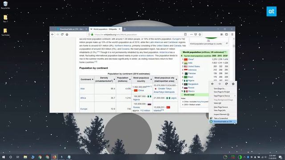Close the Download table as CSV tab
The height and width of the screenshot is (160, 285).
86,29
